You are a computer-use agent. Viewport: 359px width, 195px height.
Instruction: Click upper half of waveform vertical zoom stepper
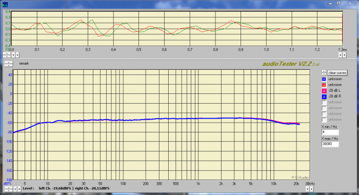tap(7, 54)
